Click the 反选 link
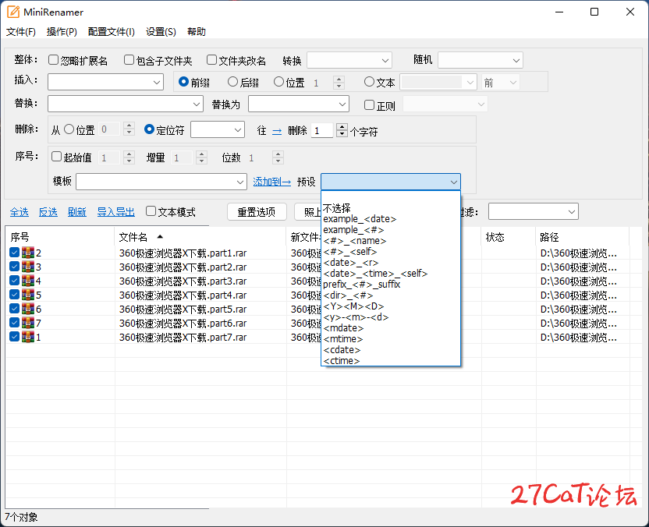 (x=48, y=212)
